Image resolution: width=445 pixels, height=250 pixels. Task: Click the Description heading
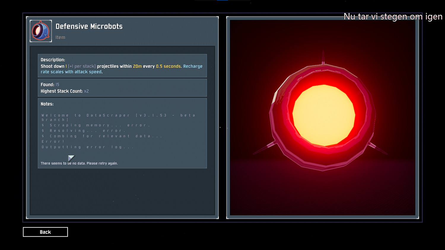point(53,60)
